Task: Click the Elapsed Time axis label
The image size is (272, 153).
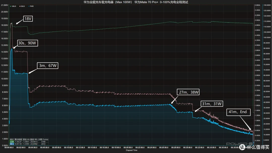Action: pos(131,150)
